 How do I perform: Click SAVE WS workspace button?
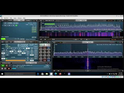tap(22, 39)
